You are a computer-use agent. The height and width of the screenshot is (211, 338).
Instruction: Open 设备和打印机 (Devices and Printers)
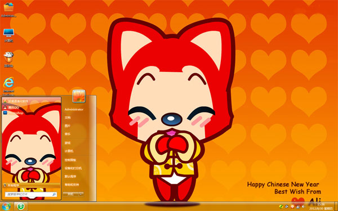(73, 168)
